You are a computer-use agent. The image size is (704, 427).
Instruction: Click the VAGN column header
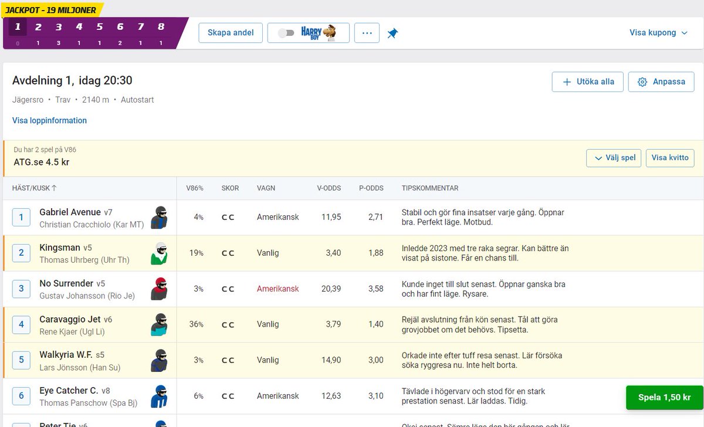(266, 188)
